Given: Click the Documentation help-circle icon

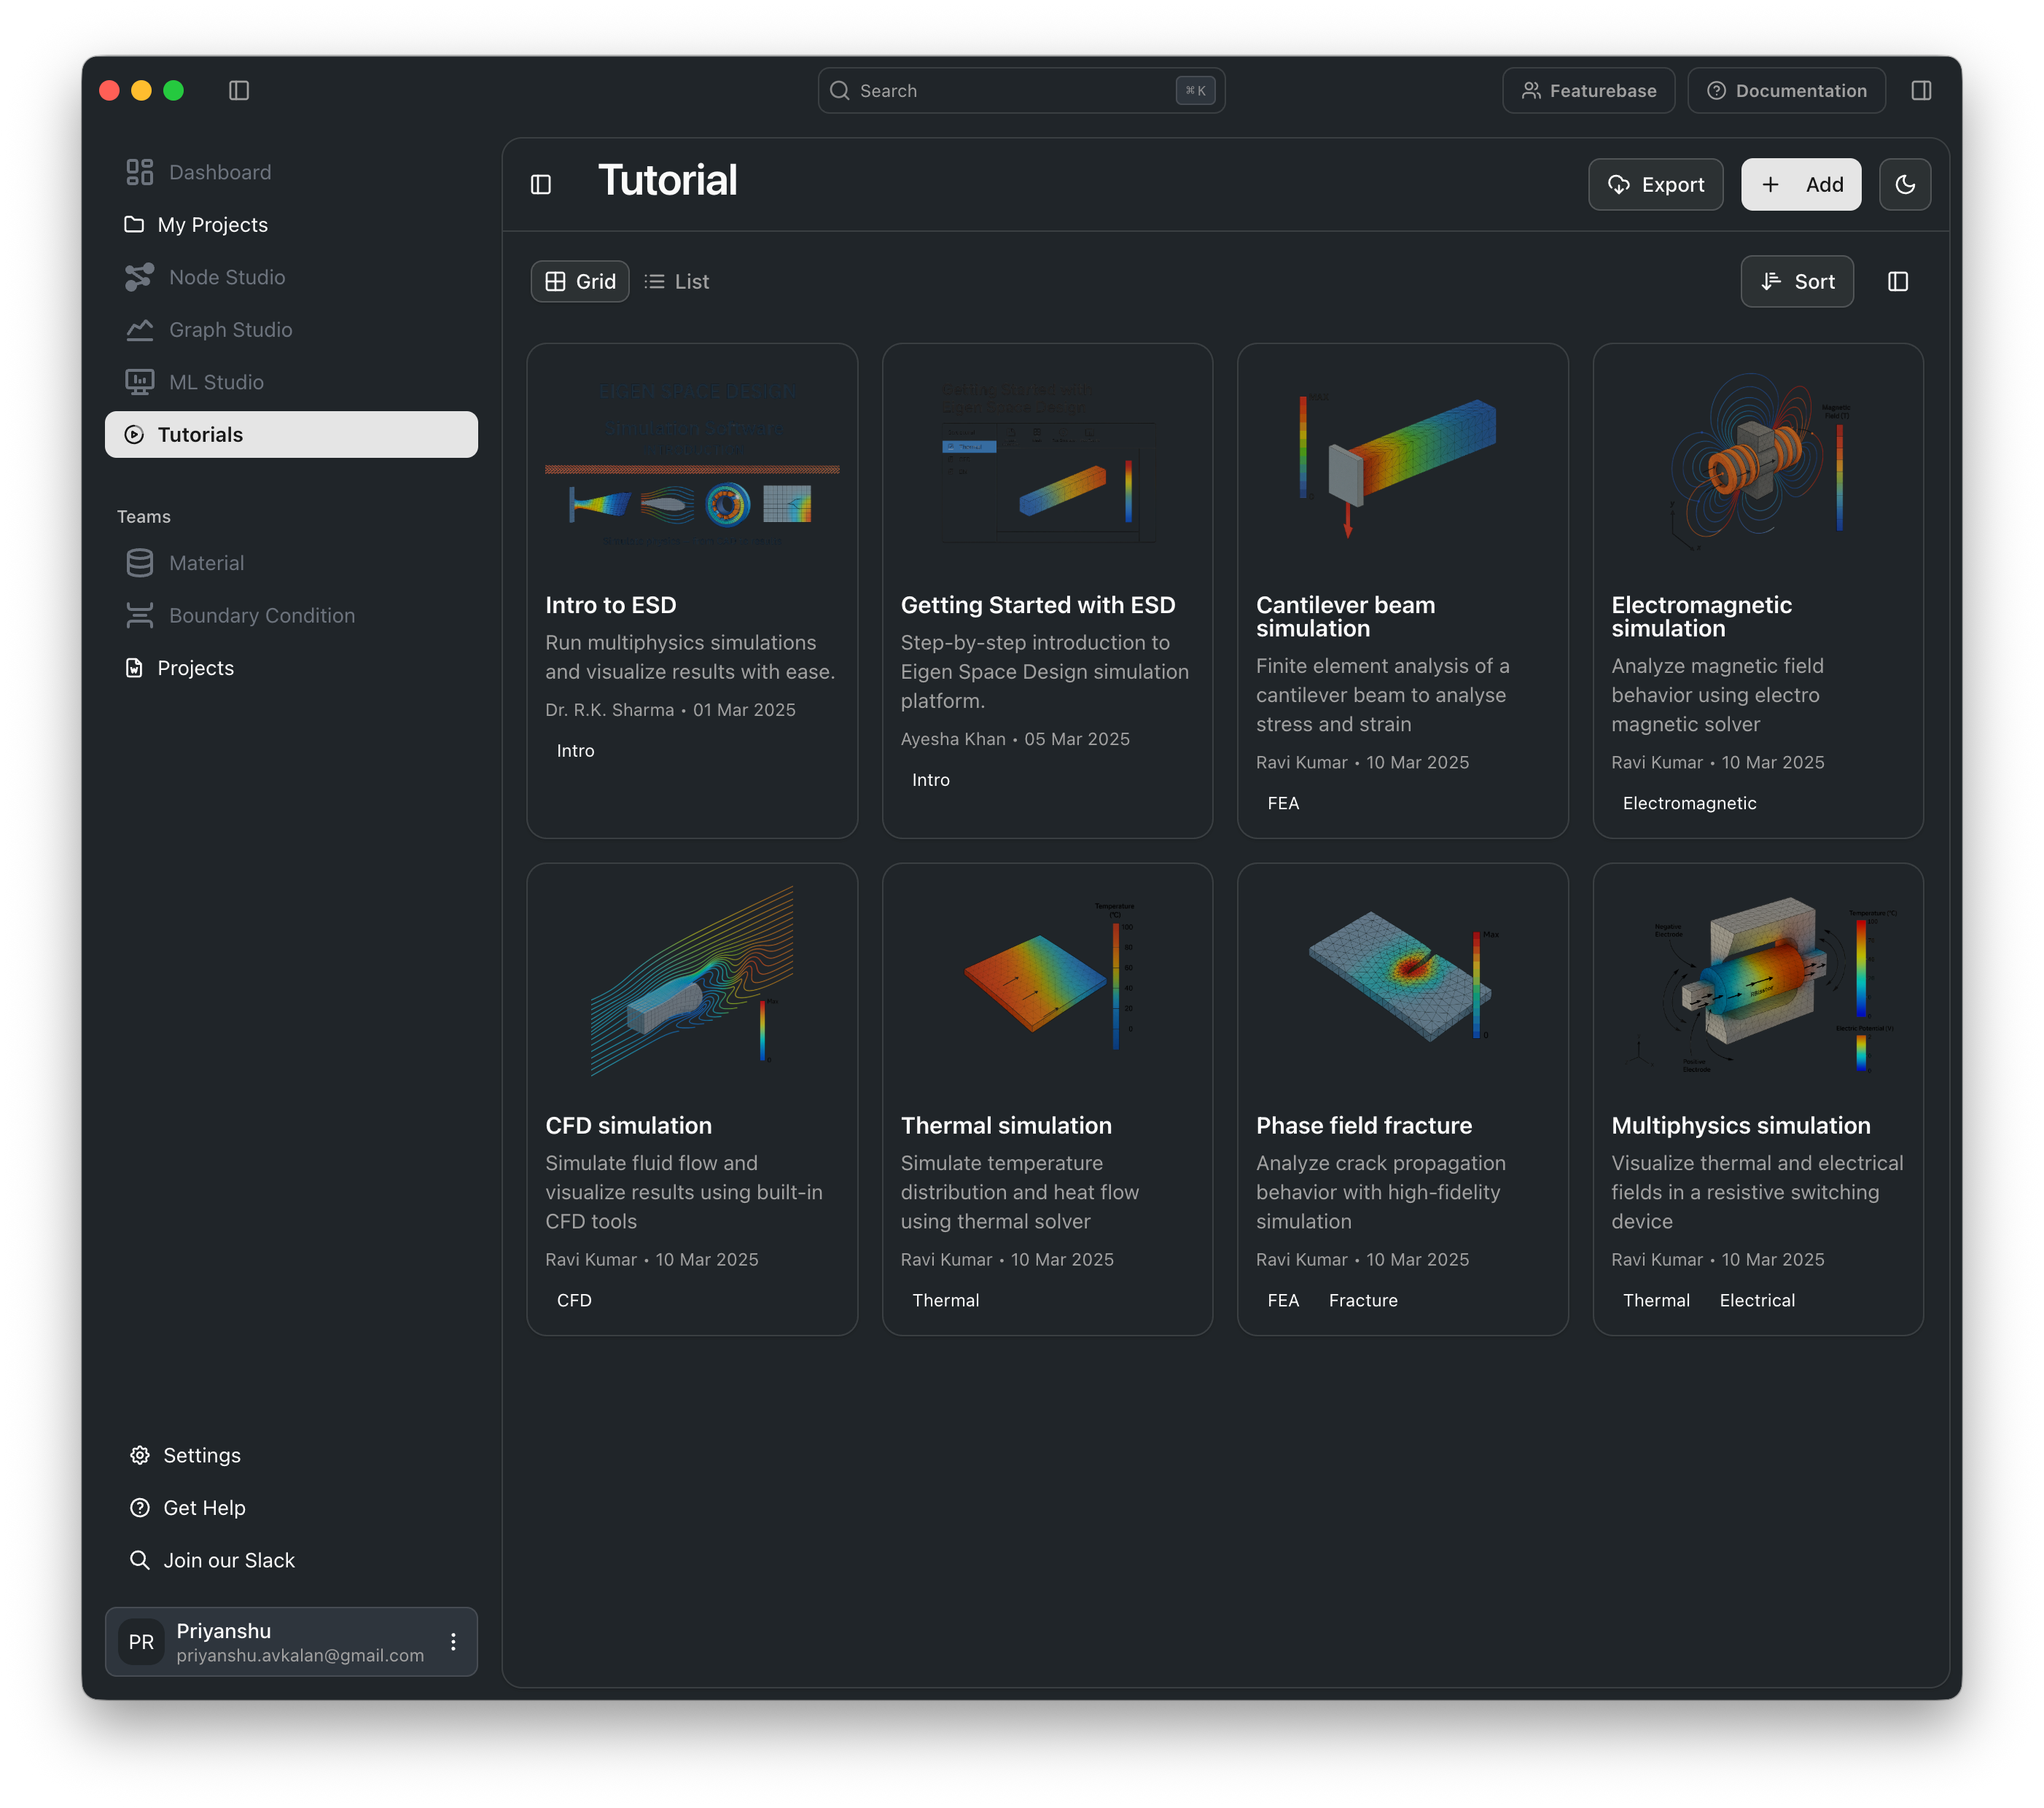Looking at the screenshot, I should [x=1716, y=91].
